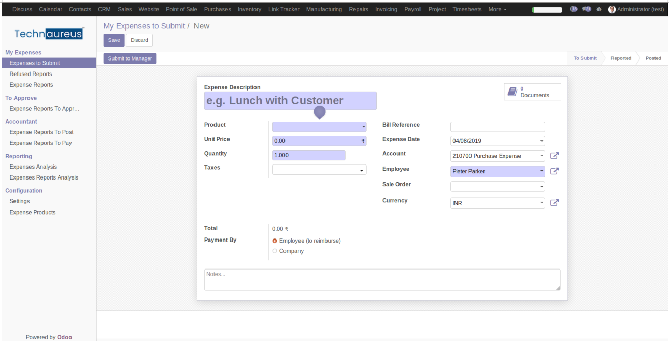Open Expense Reports Analysis
The width and height of the screenshot is (669, 344).
click(x=44, y=177)
